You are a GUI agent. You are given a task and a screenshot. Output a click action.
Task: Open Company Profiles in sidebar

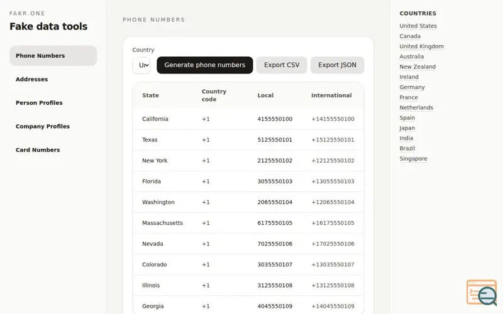pos(43,126)
